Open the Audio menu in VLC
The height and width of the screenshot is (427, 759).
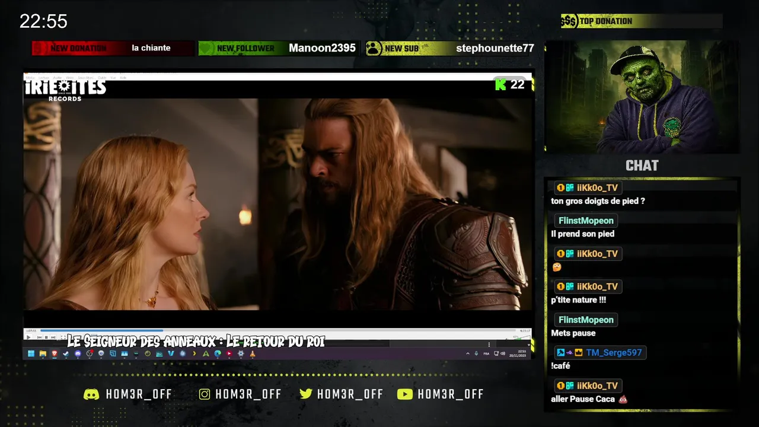pos(58,78)
